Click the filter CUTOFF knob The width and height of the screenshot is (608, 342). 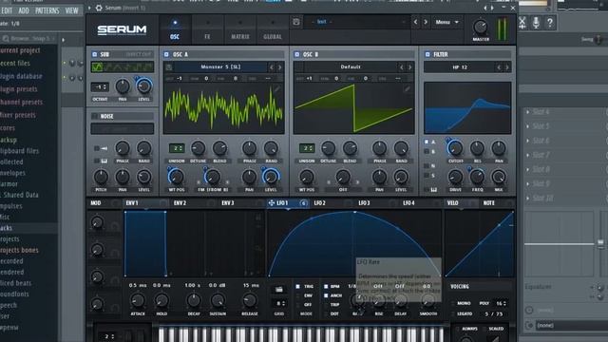455,148
